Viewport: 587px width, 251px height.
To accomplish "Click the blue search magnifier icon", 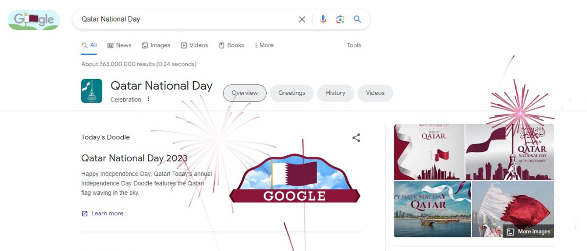I will pyautogui.click(x=357, y=20).
